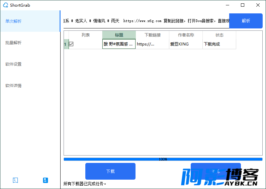Click the 爱豆KING author cell
The width and height of the screenshot is (266, 189).
(185, 44)
